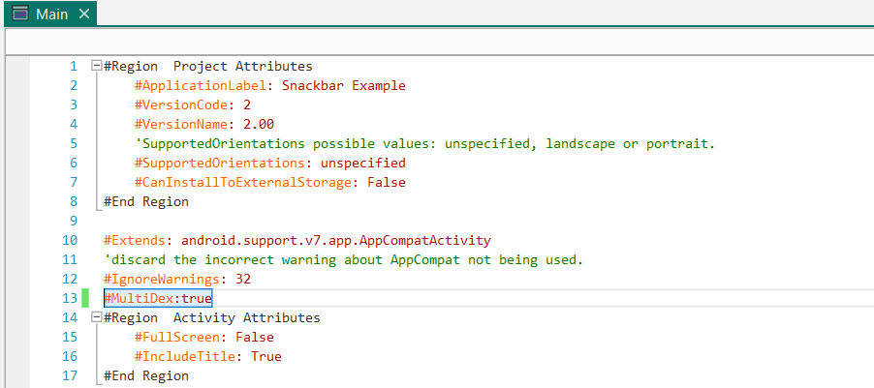Click the #Extends AppCompatActivity line
This screenshot has height=388, width=874.
pyautogui.click(x=297, y=241)
